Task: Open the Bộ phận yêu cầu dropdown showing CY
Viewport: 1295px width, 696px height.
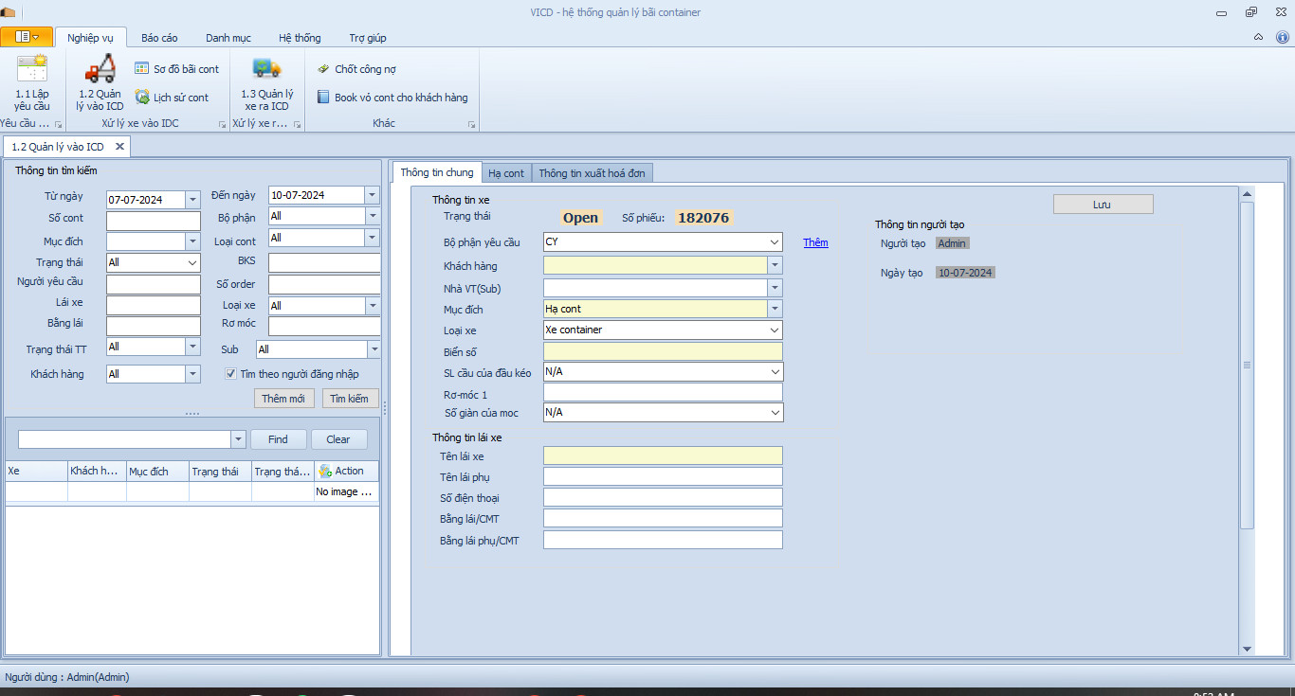Action: coord(775,242)
